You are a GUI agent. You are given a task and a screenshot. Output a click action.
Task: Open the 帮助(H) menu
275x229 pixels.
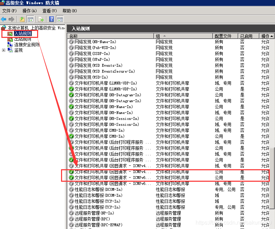[70, 11]
